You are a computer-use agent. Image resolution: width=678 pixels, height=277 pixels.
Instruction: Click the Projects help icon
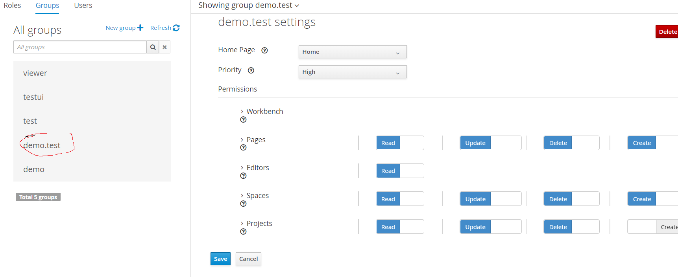(243, 231)
